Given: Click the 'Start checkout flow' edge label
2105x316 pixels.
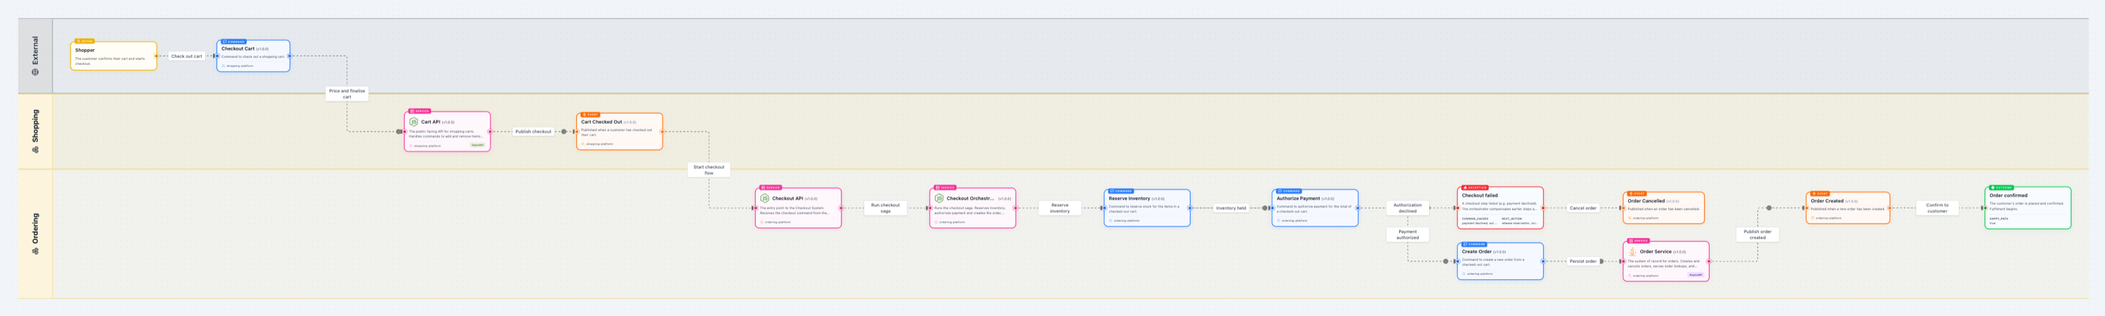Looking at the screenshot, I should click(x=708, y=170).
